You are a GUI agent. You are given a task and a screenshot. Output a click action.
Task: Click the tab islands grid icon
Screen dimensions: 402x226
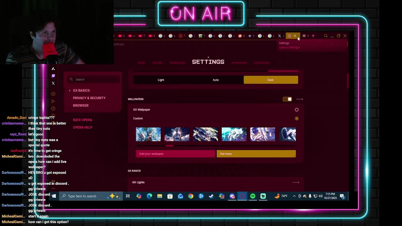tap(304, 36)
